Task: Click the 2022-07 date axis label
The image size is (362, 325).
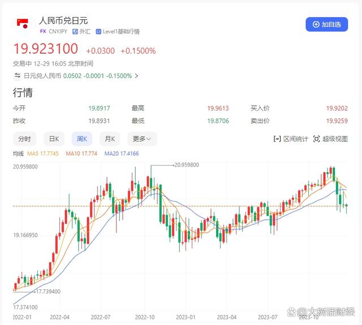Action: 101,317
